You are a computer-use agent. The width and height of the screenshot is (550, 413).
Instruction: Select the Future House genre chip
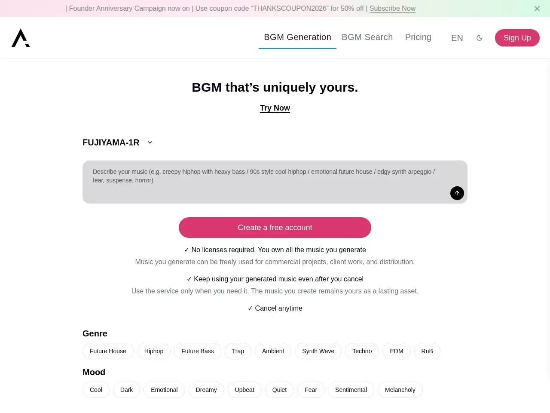pos(108,351)
